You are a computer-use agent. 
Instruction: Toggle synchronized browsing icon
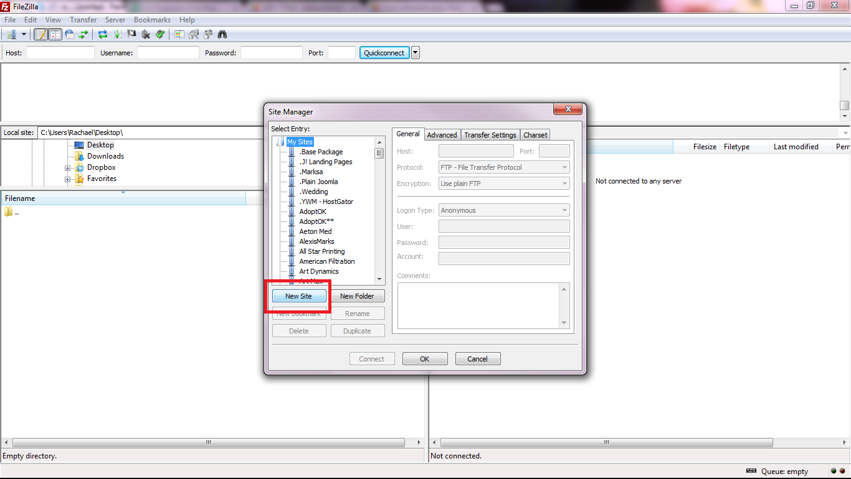208,34
